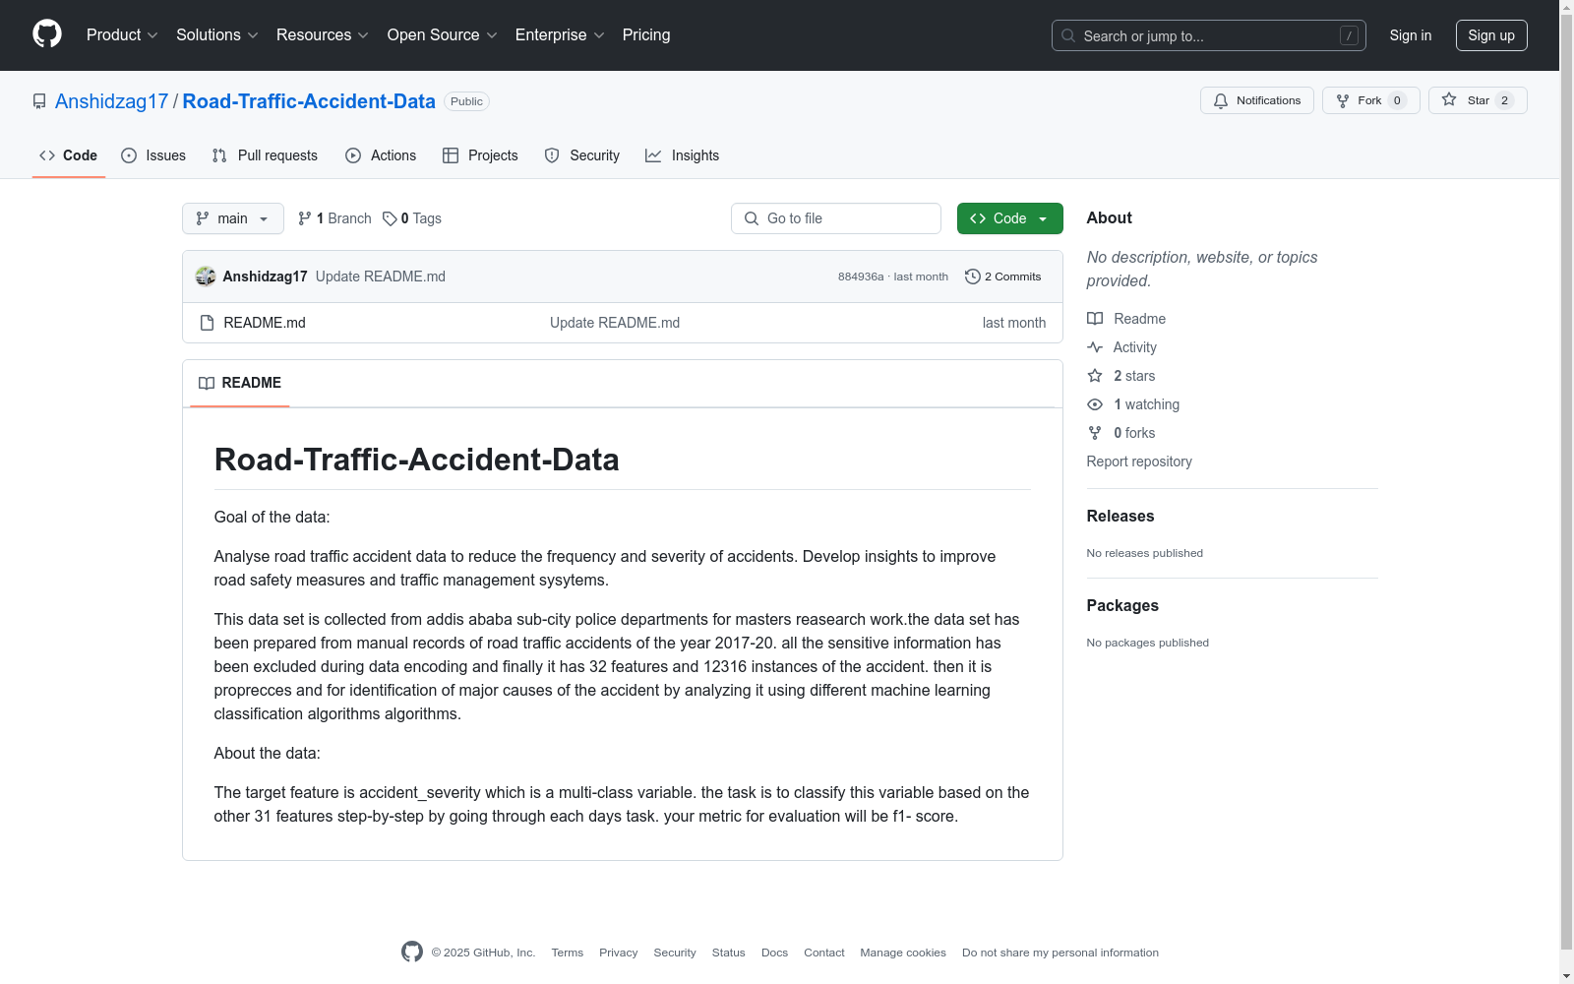Expand the green Code download dropdown
The image size is (1574, 984).
[x=1009, y=218]
